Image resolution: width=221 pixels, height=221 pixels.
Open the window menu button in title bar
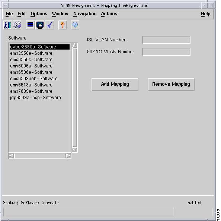click(6, 6)
